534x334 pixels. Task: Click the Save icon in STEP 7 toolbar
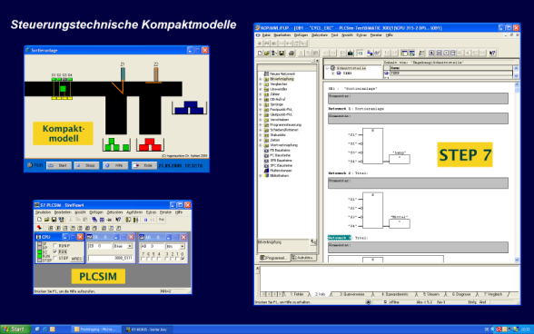pos(282,54)
